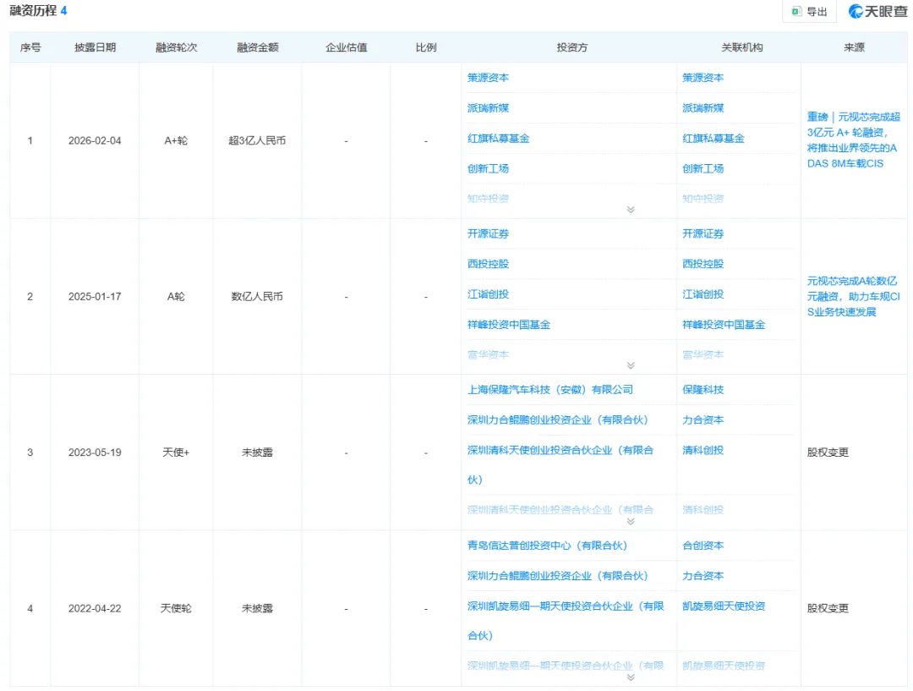Open the 重磅｜元视芯完成超3亿元 A+轮融资 source article

(x=853, y=140)
